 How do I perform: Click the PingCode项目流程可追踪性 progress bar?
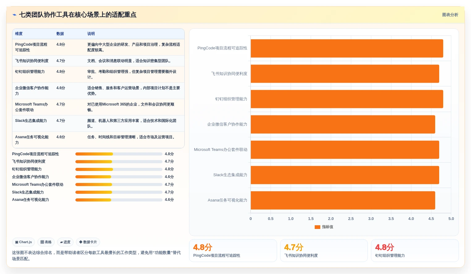(x=119, y=154)
